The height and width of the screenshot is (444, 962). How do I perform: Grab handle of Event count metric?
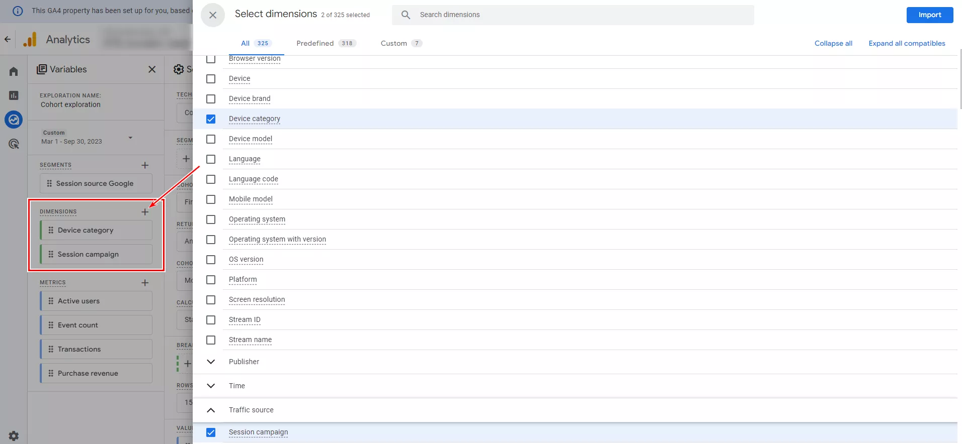coord(51,325)
